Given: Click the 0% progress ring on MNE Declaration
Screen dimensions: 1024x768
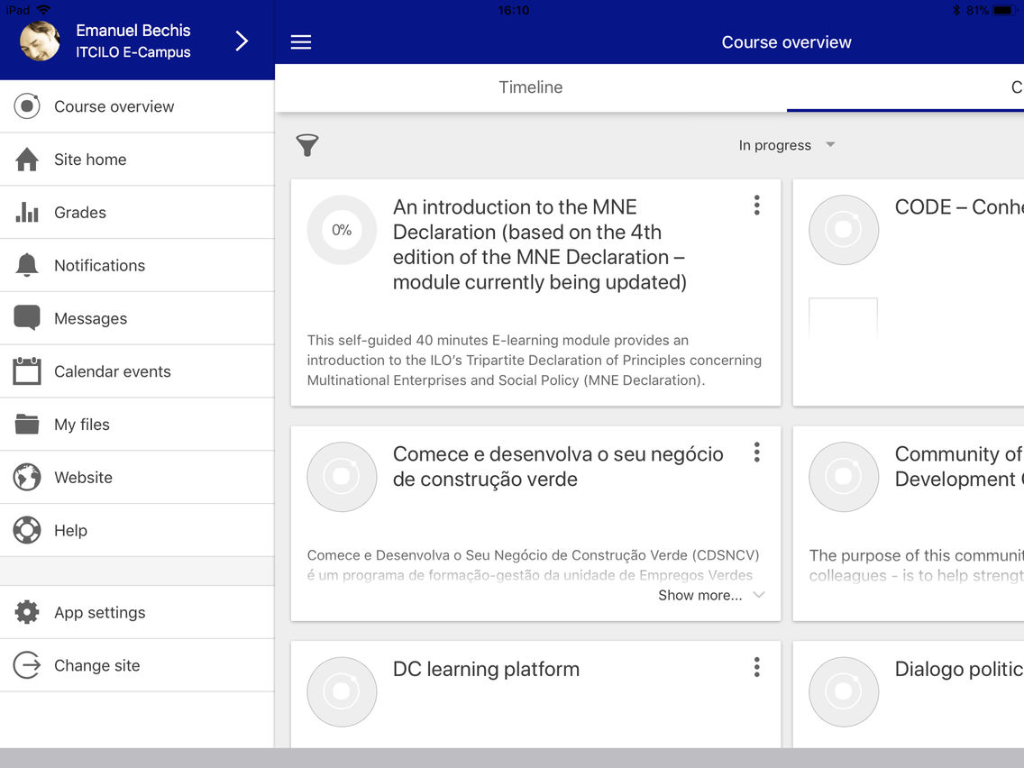Looking at the screenshot, I should (342, 230).
